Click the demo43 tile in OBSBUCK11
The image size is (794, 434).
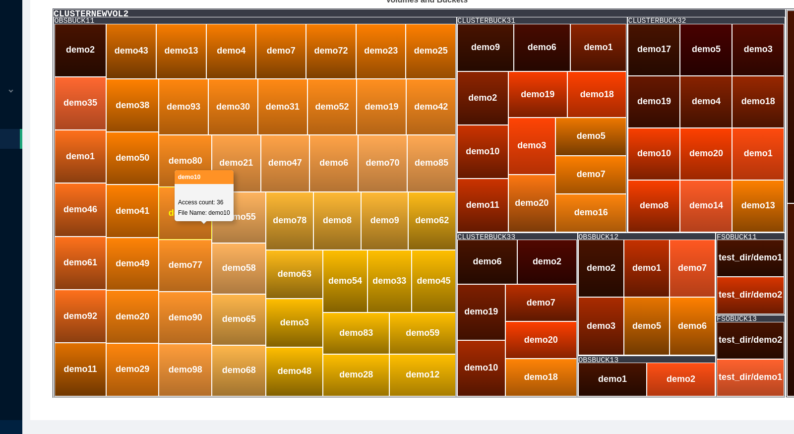pos(131,51)
